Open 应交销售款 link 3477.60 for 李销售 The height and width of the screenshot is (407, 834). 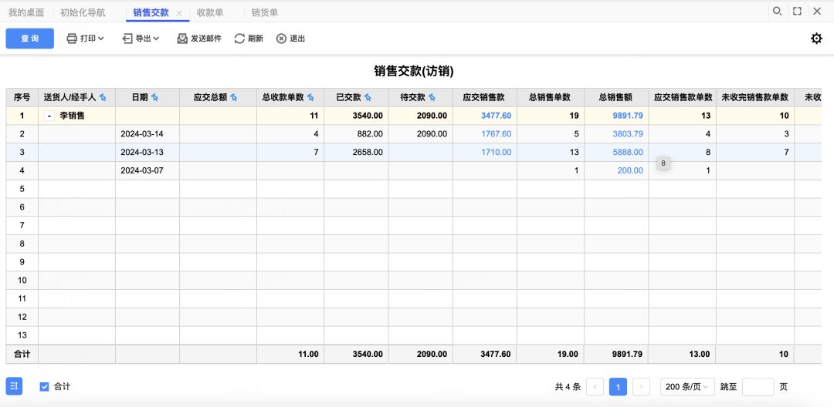[497, 116]
